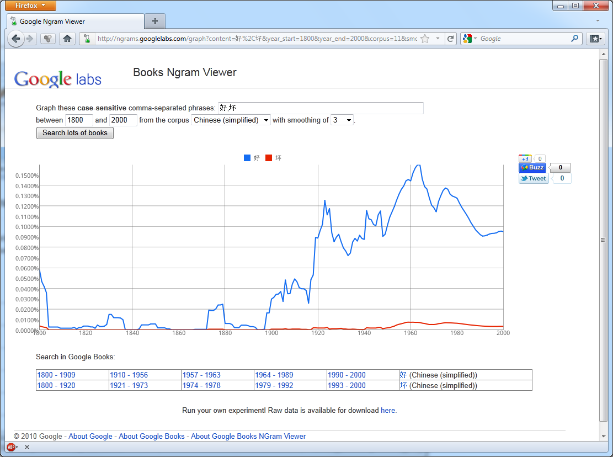The image size is (613, 457).
Task: Bookmark this page with the star icon
Action: point(425,39)
